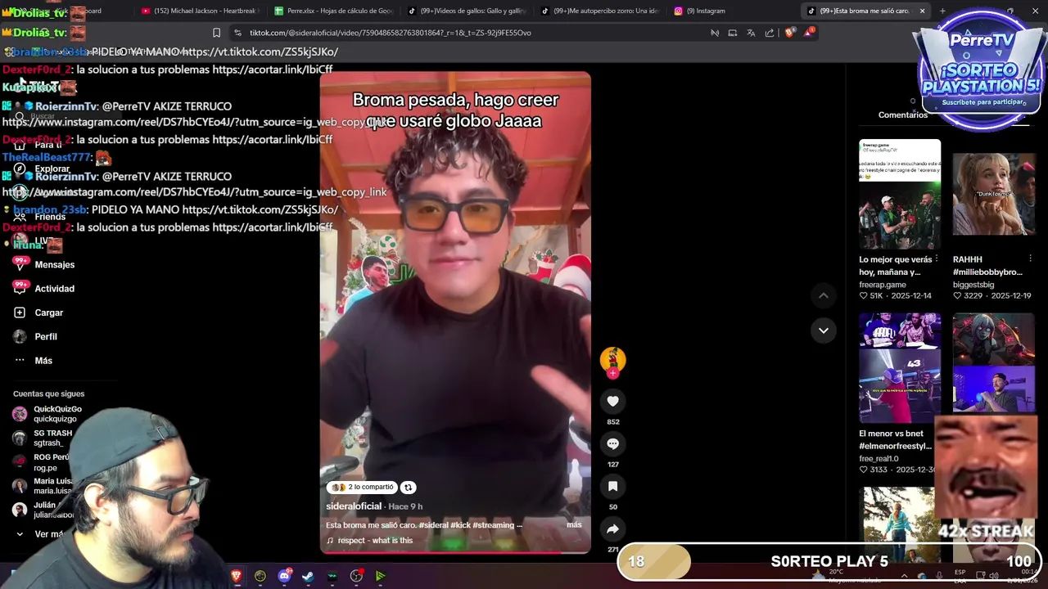Click the translate page icon in address bar
The height and width of the screenshot is (589, 1048).
pos(751,33)
